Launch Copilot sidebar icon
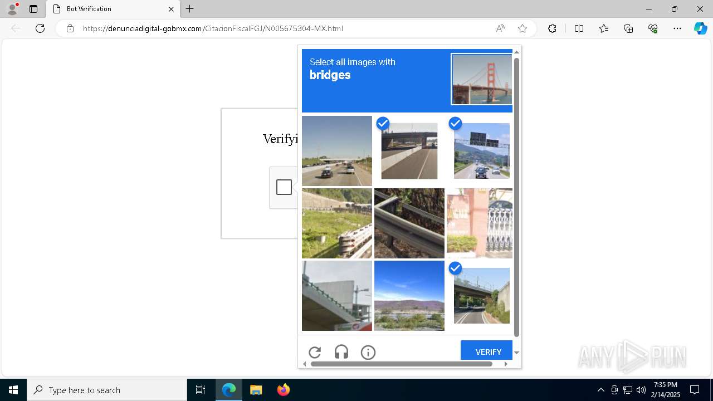This screenshot has width=713, height=401. tap(700, 28)
